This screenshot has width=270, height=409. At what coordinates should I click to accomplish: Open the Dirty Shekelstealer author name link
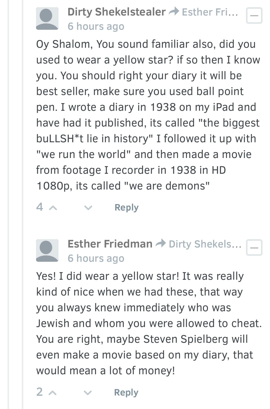pos(116,12)
